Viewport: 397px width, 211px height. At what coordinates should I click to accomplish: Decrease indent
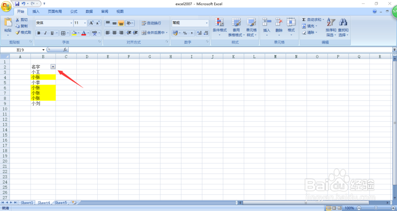[x=129, y=33]
